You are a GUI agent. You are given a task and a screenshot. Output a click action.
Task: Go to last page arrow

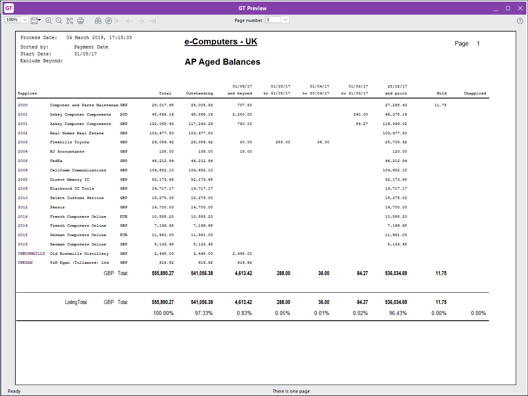click(x=152, y=20)
